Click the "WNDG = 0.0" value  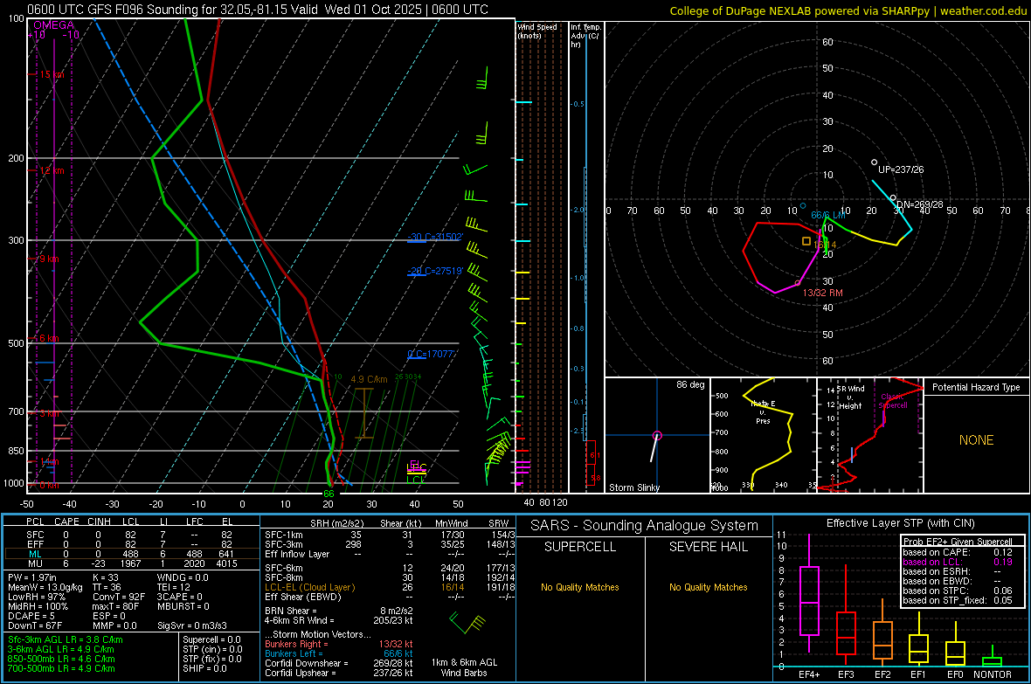183,577
